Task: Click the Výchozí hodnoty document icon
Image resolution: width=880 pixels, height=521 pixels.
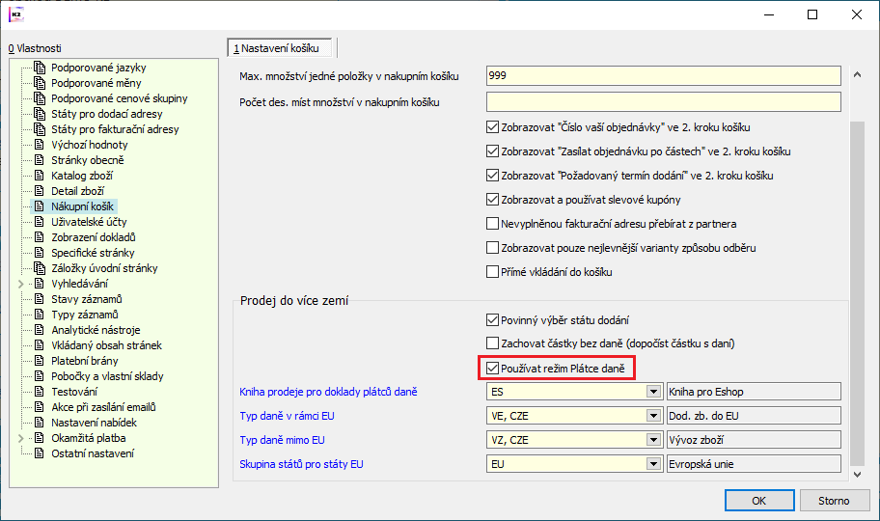Action: [40, 145]
